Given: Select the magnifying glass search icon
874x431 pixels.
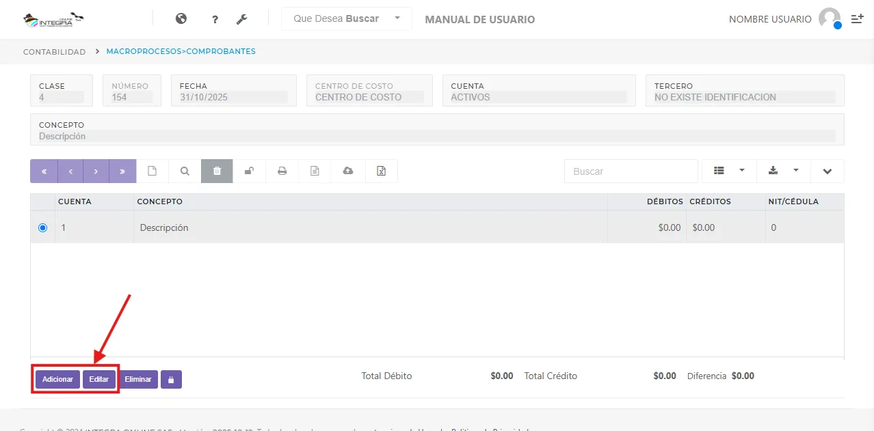Looking at the screenshot, I should coord(184,171).
